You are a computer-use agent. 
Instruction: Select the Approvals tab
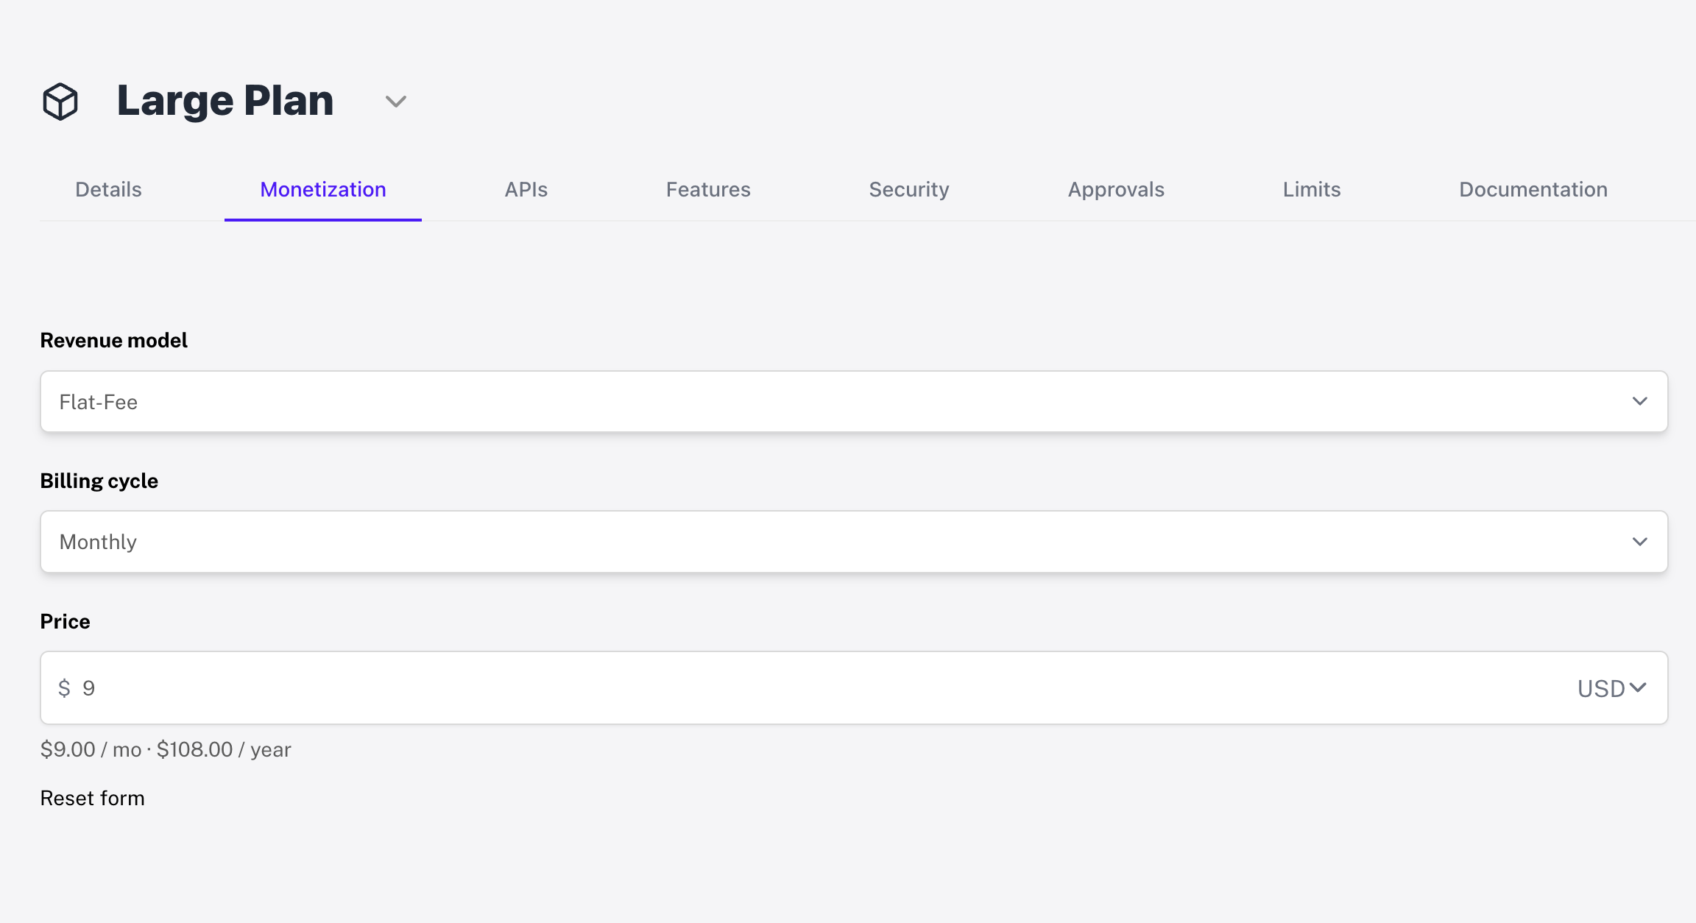click(x=1115, y=189)
